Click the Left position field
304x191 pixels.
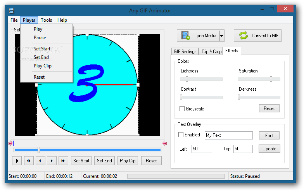[202, 149]
